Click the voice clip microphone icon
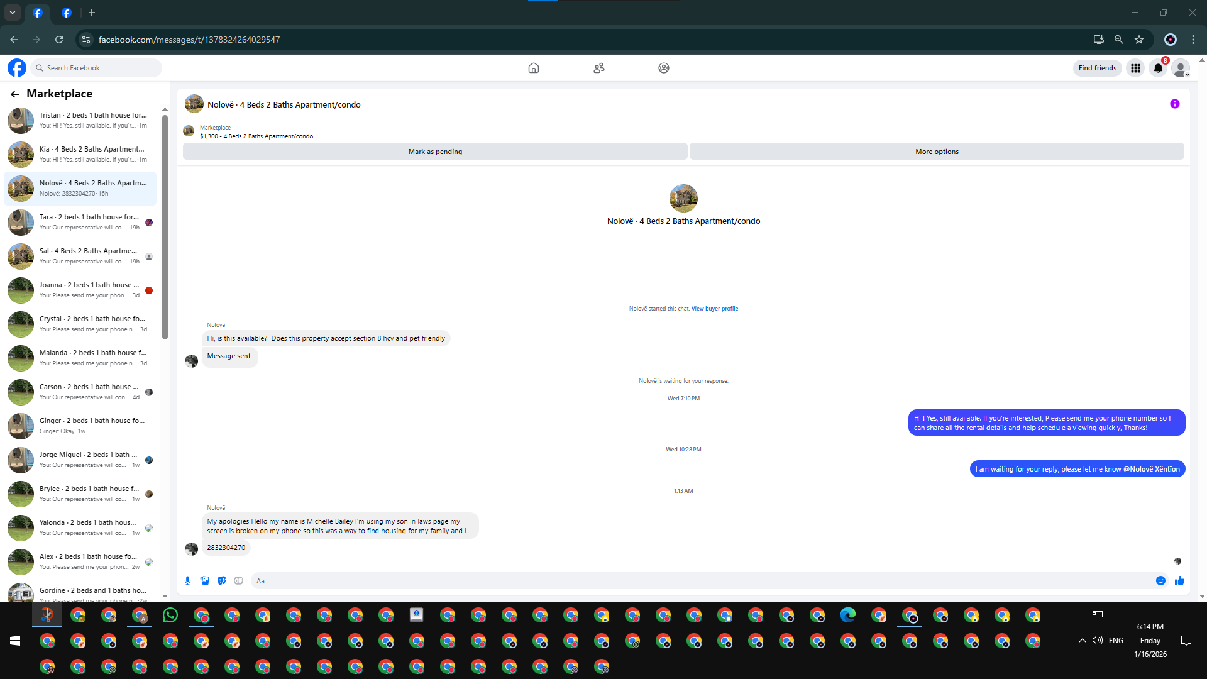 [x=187, y=581]
